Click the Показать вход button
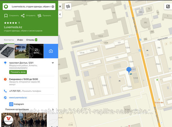This screenshot has width=172, height=127. pos(18,72)
